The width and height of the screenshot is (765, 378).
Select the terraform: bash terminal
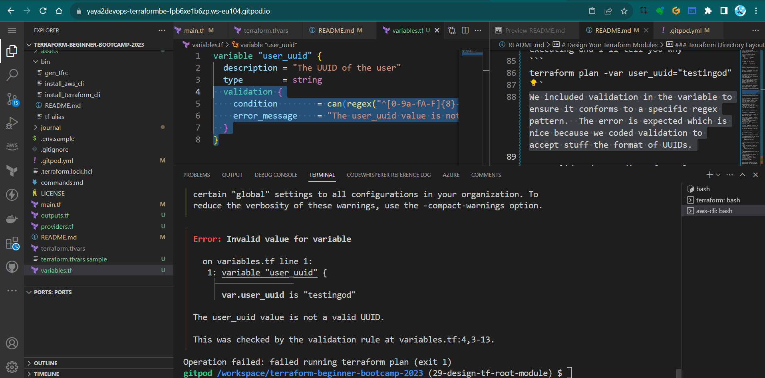pos(723,200)
